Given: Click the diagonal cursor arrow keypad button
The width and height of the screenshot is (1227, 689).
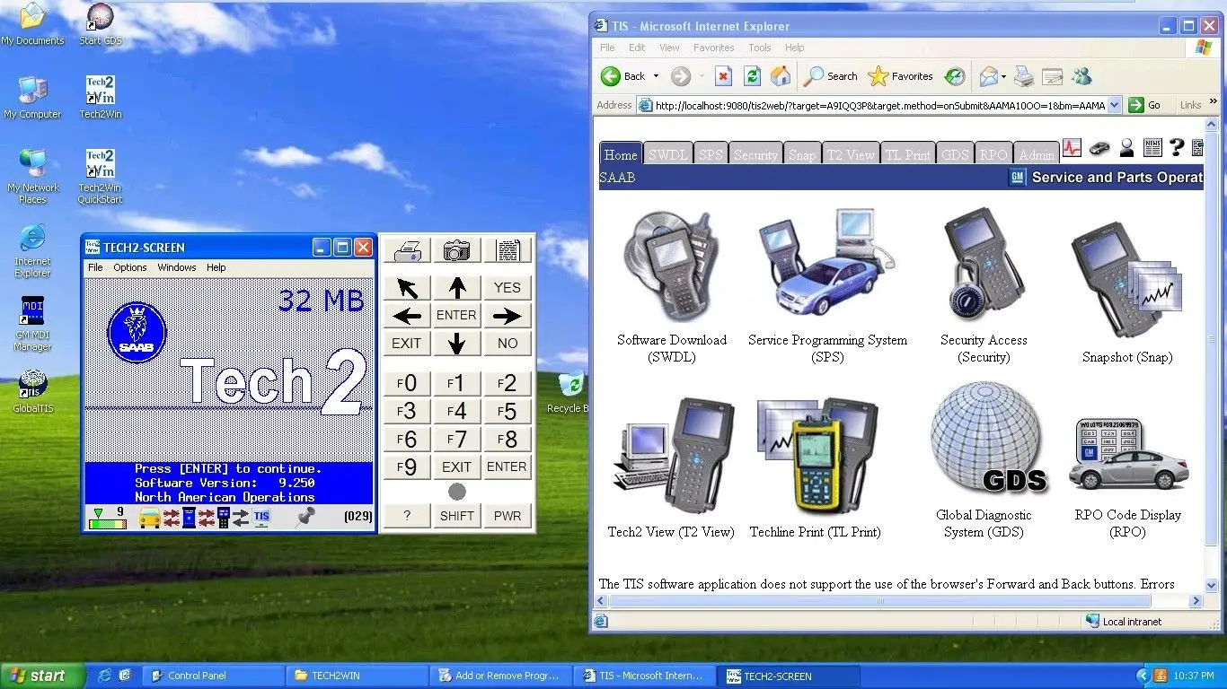Looking at the screenshot, I should click(407, 288).
